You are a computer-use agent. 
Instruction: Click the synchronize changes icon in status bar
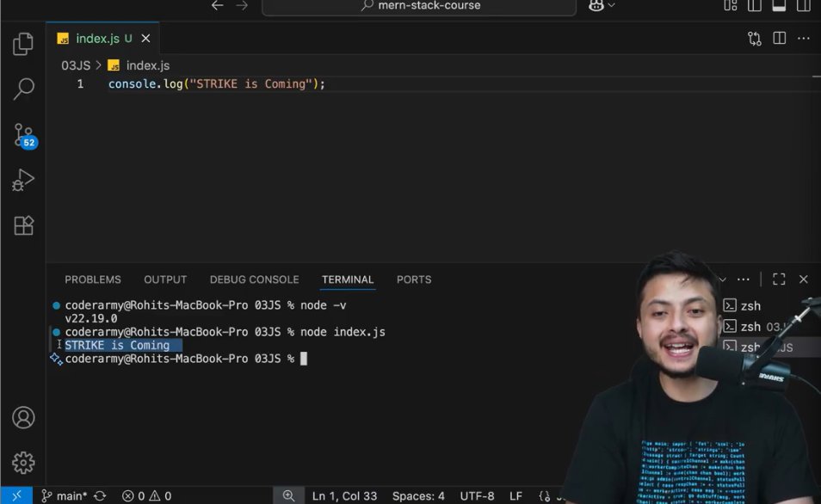(x=100, y=495)
